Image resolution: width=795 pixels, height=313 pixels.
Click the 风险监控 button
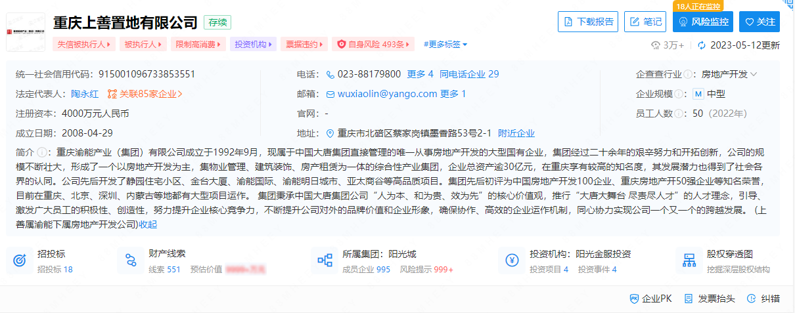(x=703, y=22)
